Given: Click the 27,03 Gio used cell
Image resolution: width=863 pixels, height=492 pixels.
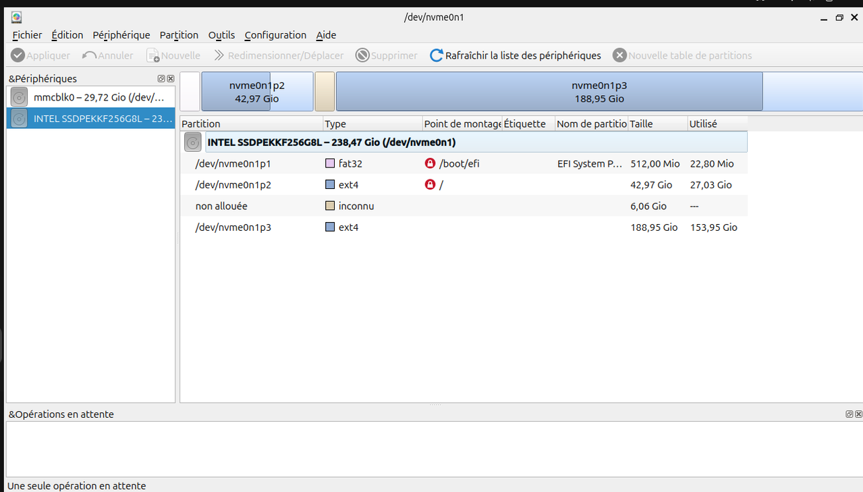Looking at the screenshot, I should point(711,184).
